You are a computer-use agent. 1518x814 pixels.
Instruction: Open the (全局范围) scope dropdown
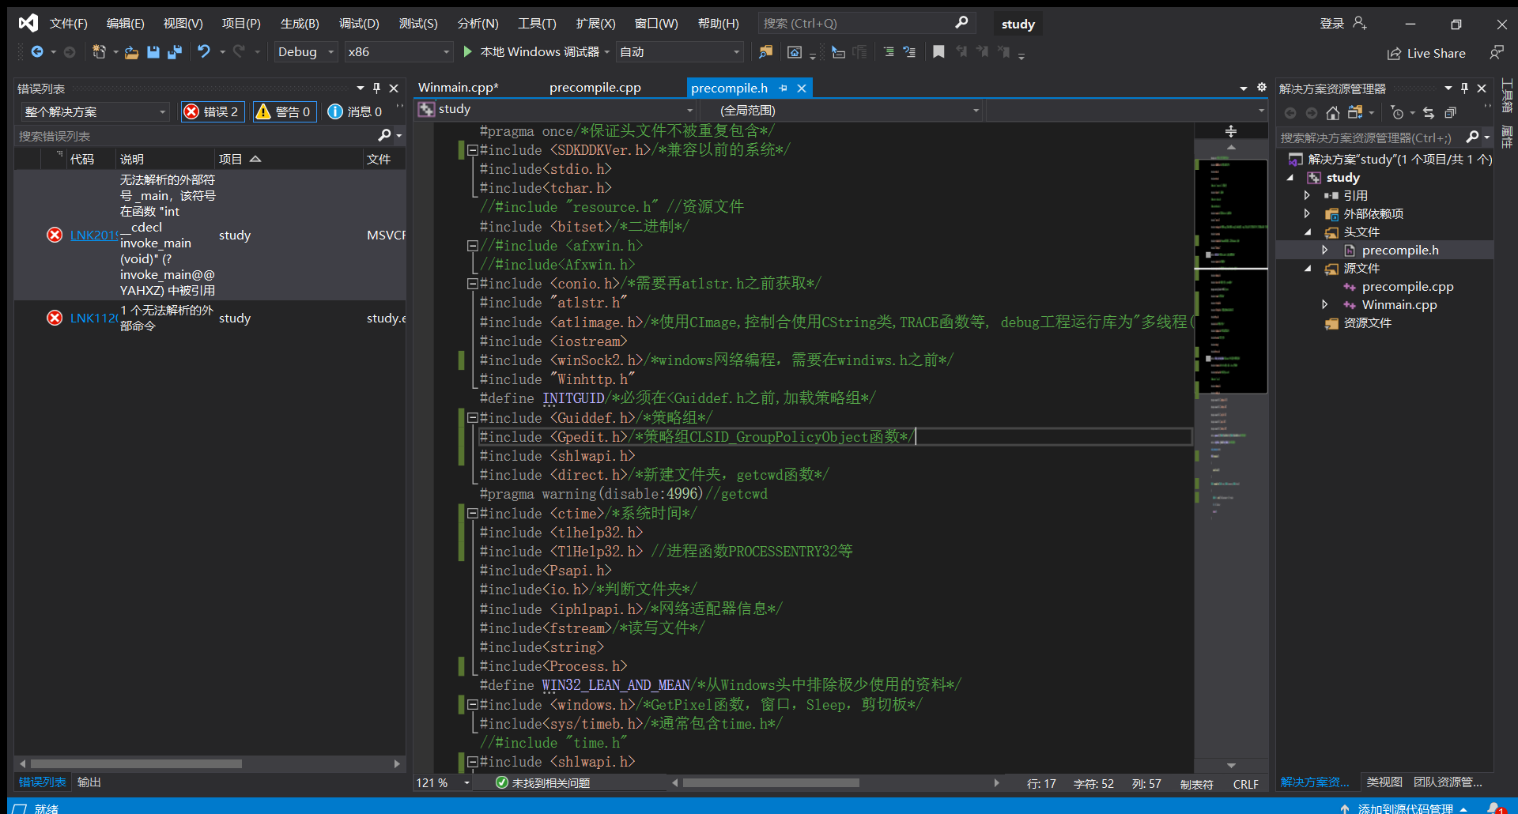pyautogui.click(x=841, y=110)
